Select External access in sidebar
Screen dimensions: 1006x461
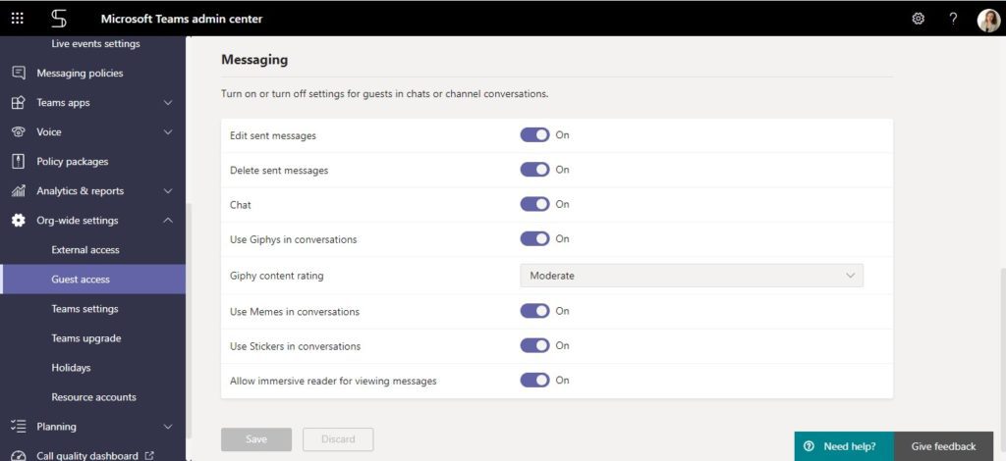coord(85,250)
